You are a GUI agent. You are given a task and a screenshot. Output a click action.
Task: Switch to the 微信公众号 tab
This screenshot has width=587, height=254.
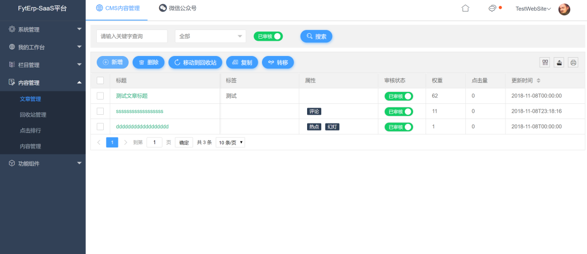point(178,8)
